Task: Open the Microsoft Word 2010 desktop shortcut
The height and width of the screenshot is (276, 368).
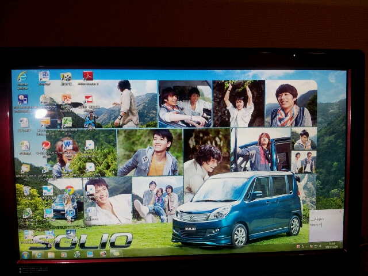Action: pyautogui.click(x=68, y=148)
